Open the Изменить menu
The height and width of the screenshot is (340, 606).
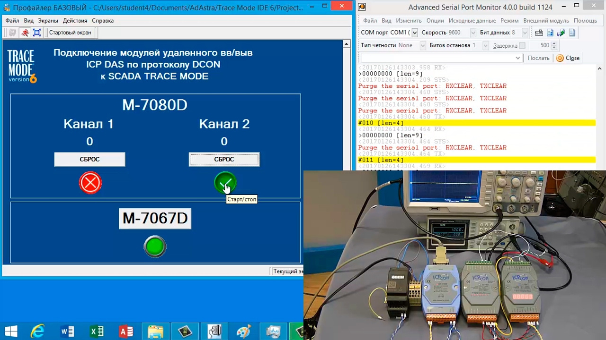point(409,21)
